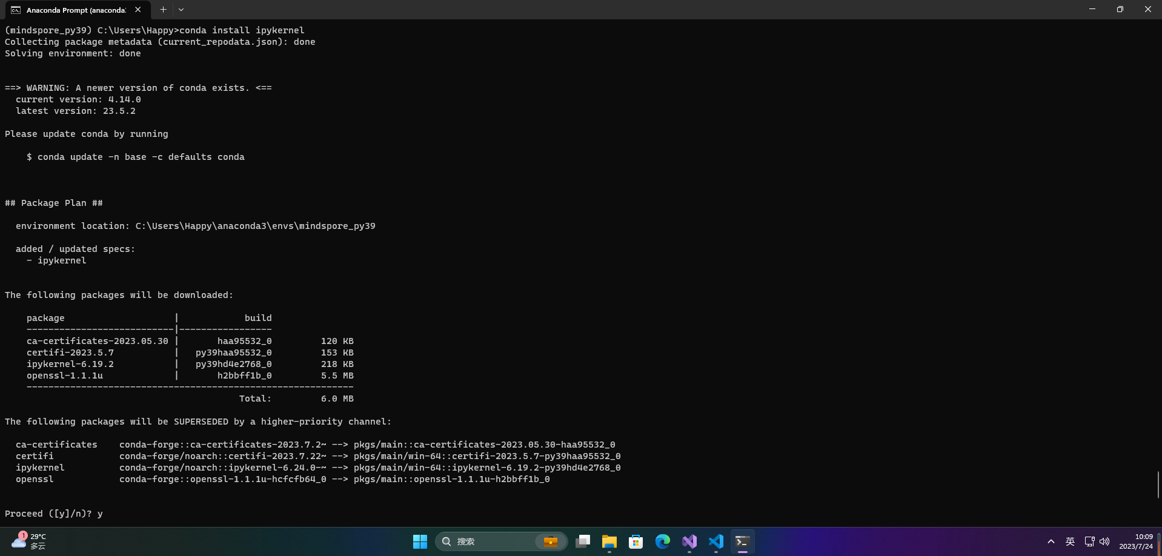The image size is (1162, 556).
Task: Click the 'Proceed ([y]/n)? y' prompt line
Action: (x=54, y=514)
